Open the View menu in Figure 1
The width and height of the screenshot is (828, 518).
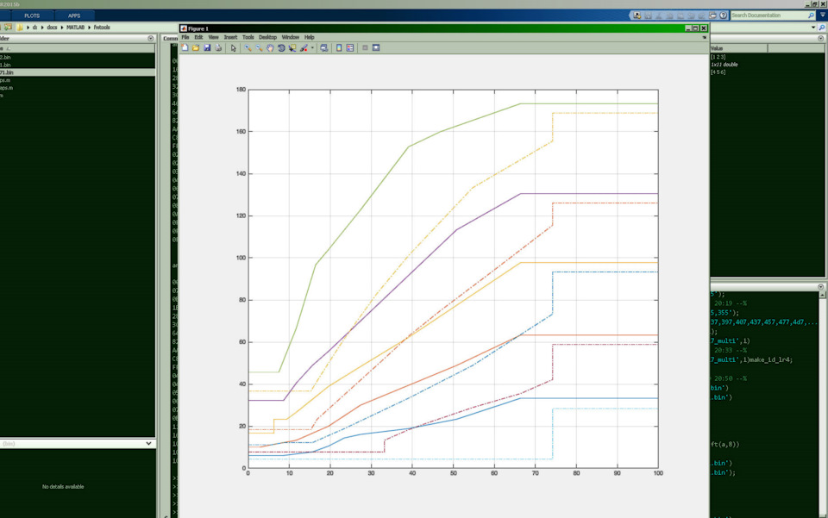click(x=213, y=37)
